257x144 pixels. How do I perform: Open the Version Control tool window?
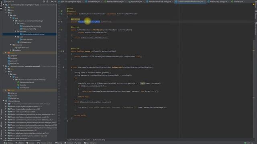click(x=45, y=143)
